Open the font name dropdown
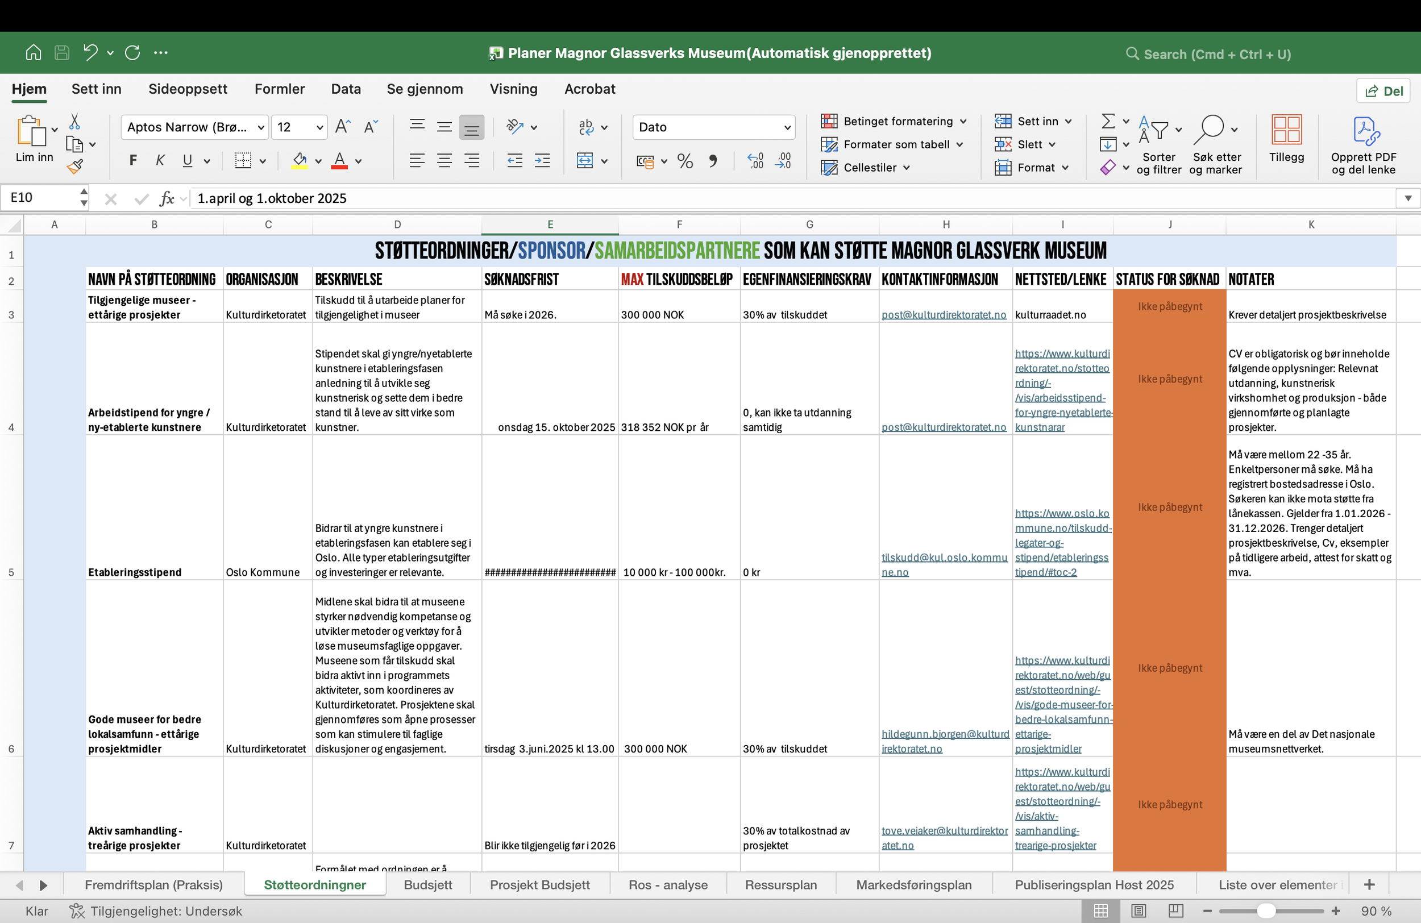 pos(261,127)
